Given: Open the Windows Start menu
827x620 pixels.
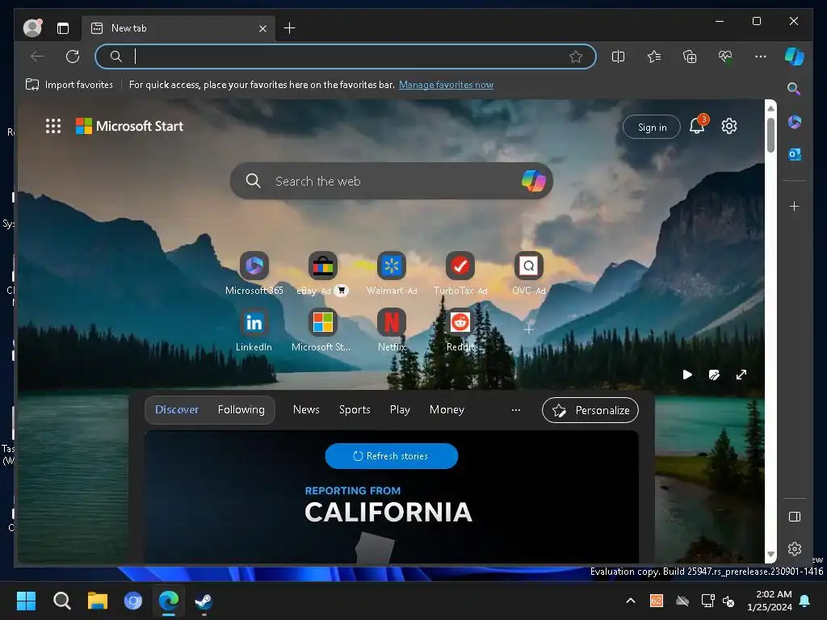Looking at the screenshot, I should (26, 601).
